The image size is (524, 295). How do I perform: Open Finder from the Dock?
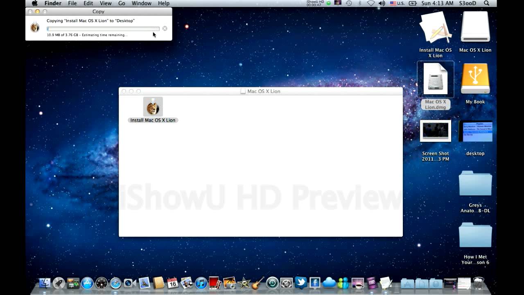tap(45, 283)
